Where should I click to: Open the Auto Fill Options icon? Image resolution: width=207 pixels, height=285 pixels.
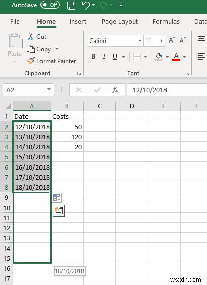57,198
